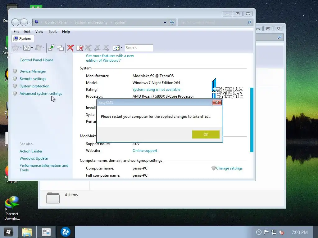Image resolution: width=318 pixels, height=238 pixels.
Task: Open Advanced system settings
Action: pos(41,94)
